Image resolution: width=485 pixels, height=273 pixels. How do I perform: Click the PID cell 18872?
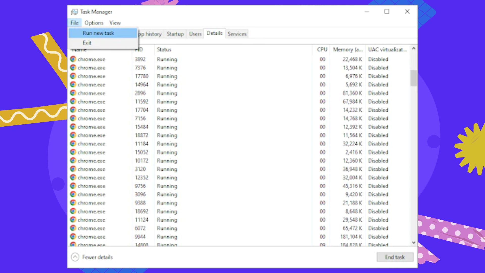pyautogui.click(x=141, y=135)
